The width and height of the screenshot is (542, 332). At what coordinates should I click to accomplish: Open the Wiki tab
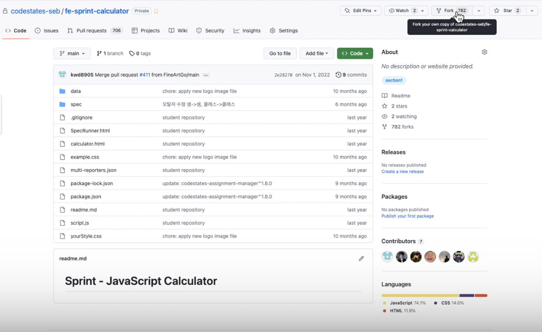point(178,31)
